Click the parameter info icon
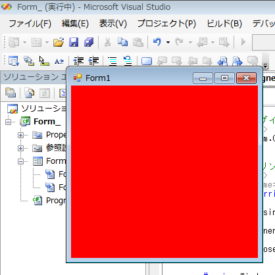This screenshot has height=275, width=275. coord(29,61)
